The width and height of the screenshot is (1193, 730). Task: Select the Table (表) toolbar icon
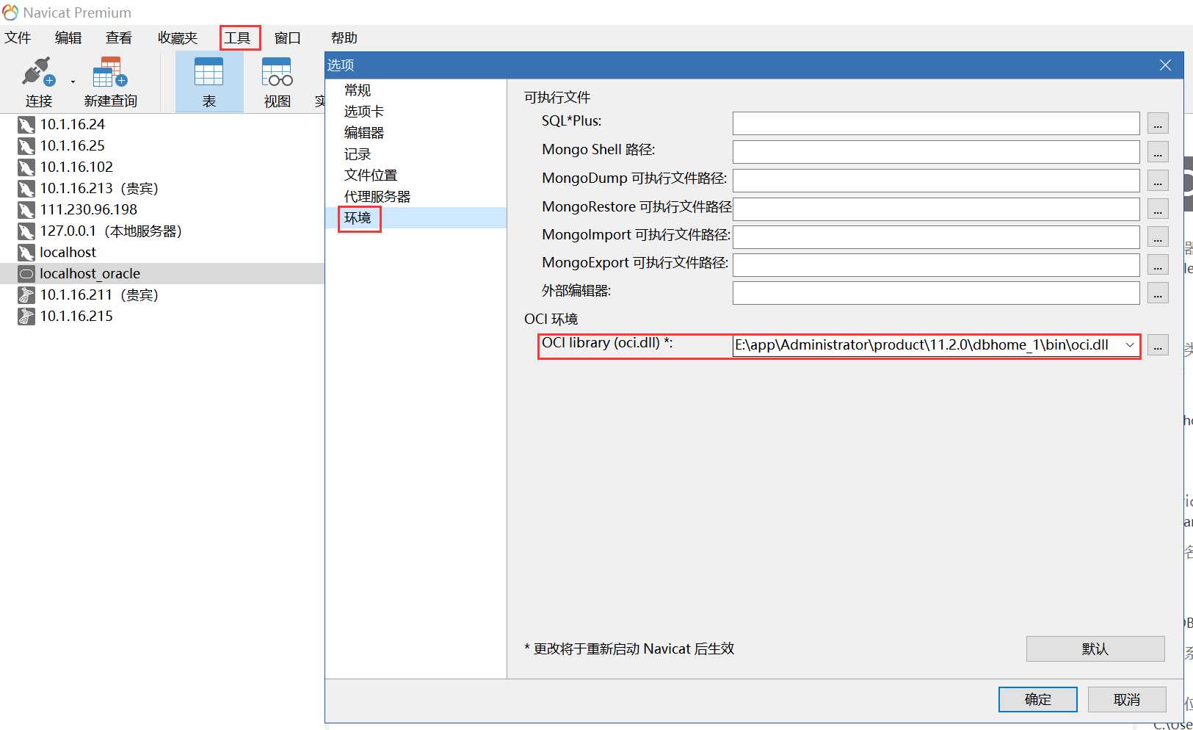[208, 72]
